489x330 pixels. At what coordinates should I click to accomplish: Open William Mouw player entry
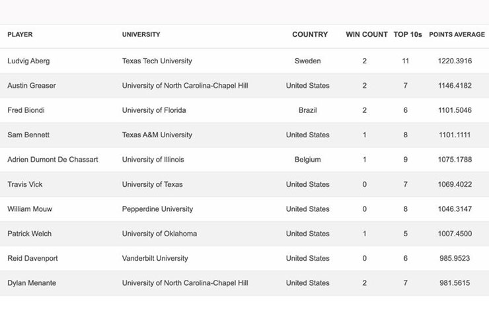point(30,209)
